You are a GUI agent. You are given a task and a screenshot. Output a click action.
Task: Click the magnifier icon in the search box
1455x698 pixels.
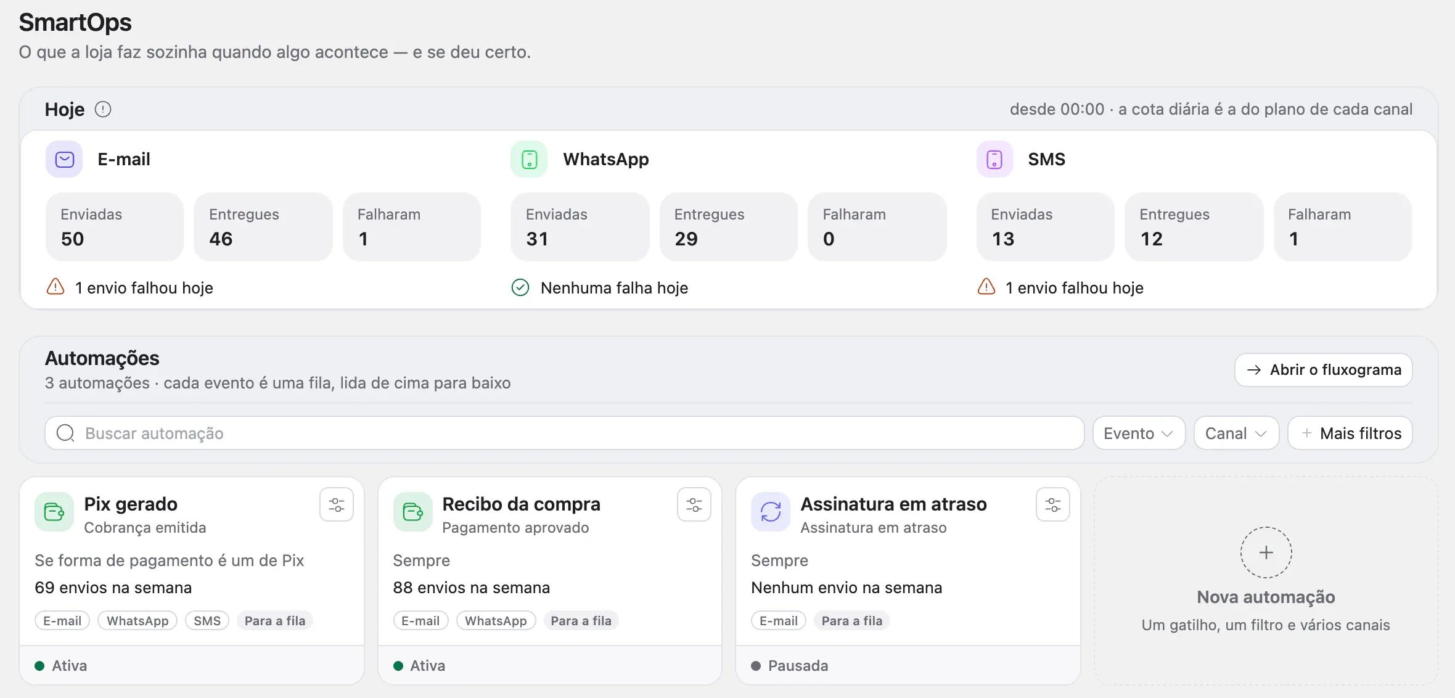pyautogui.click(x=65, y=433)
